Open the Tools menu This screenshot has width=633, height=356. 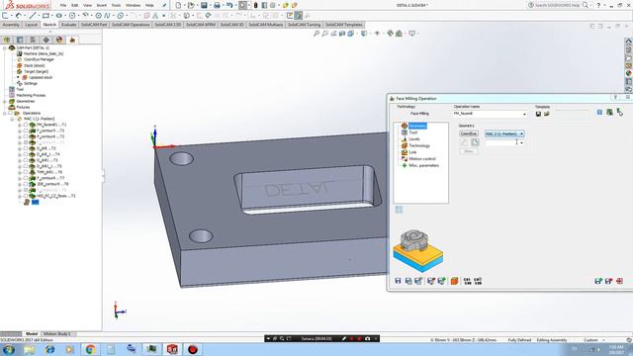(x=116, y=5)
